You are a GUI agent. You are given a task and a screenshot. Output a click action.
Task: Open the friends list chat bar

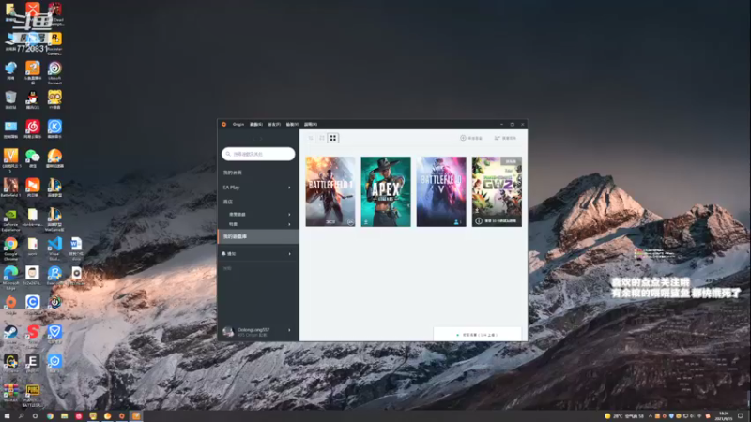478,335
